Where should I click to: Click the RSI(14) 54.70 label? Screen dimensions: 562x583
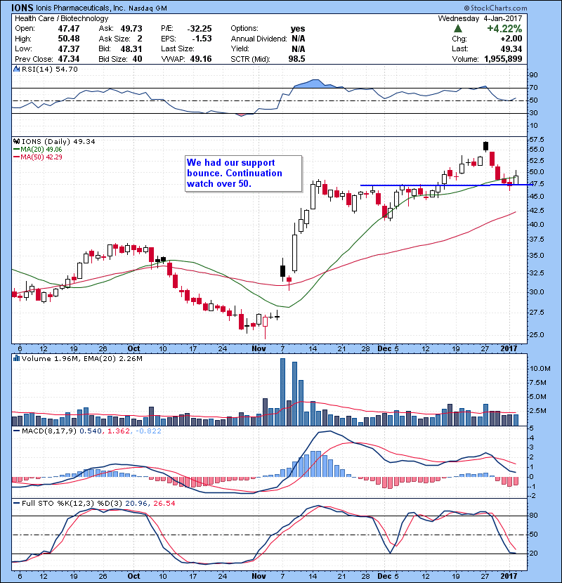coord(50,69)
